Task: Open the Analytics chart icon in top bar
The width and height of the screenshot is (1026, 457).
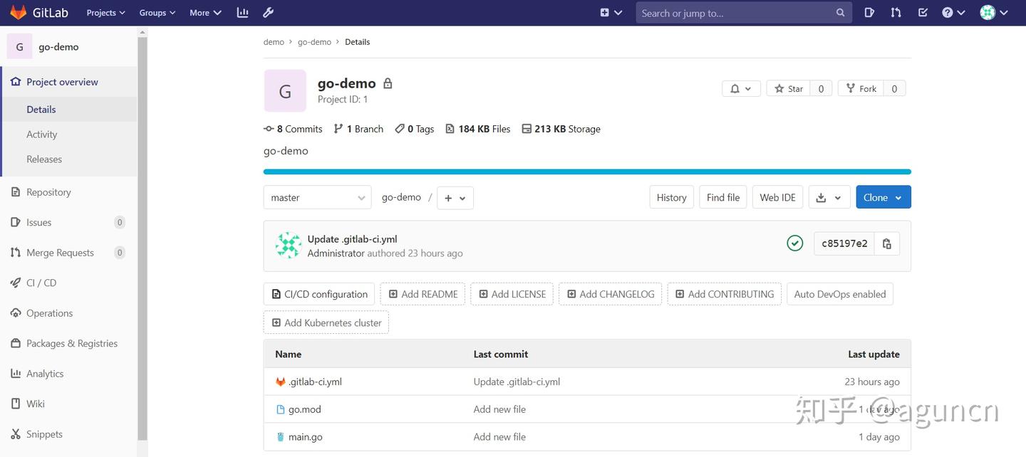Action: [242, 12]
